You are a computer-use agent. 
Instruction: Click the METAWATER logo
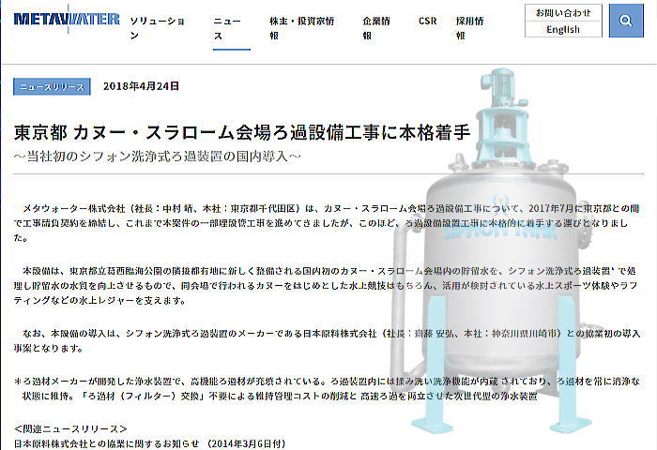point(67,19)
